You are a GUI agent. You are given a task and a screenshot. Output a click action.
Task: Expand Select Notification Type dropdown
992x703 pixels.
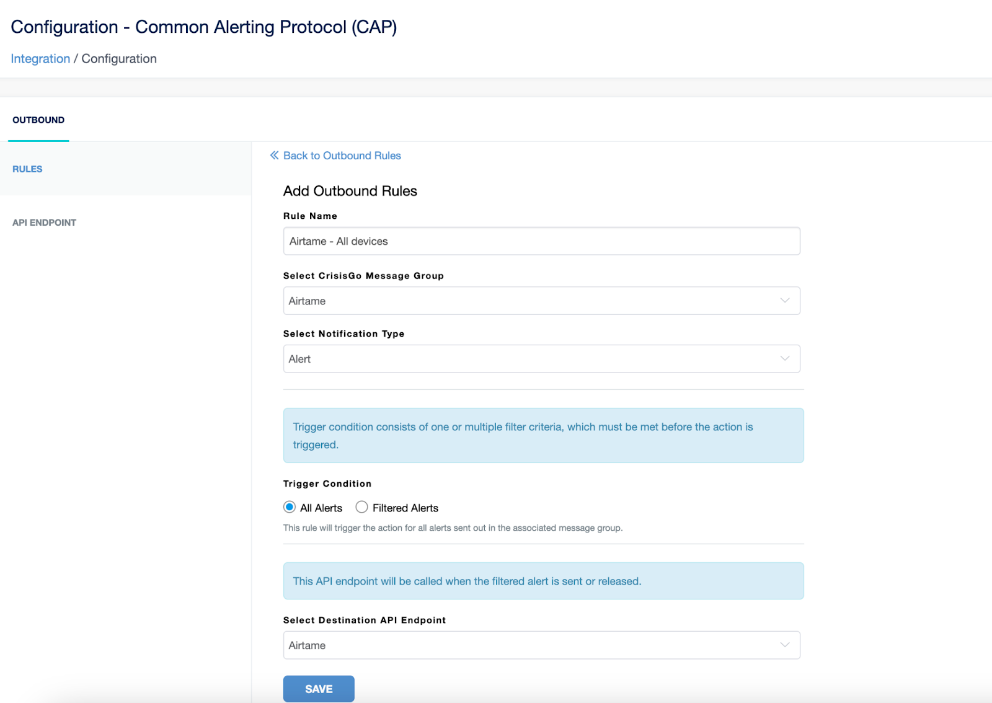click(541, 359)
